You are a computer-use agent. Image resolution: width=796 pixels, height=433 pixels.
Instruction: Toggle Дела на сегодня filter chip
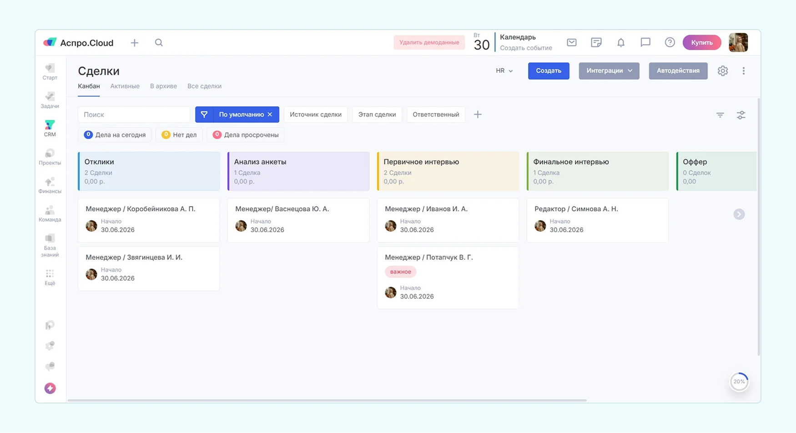pos(115,134)
